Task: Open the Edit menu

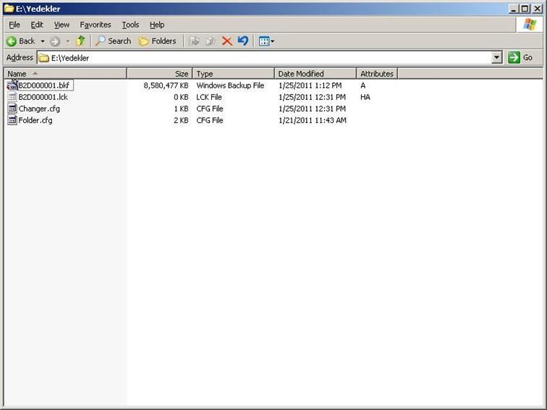Action: pos(37,25)
